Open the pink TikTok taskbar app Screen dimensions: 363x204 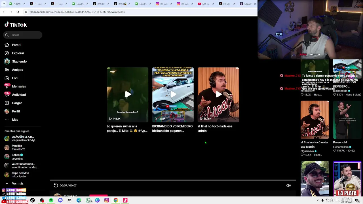pyautogui.click(x=125, y=200)
